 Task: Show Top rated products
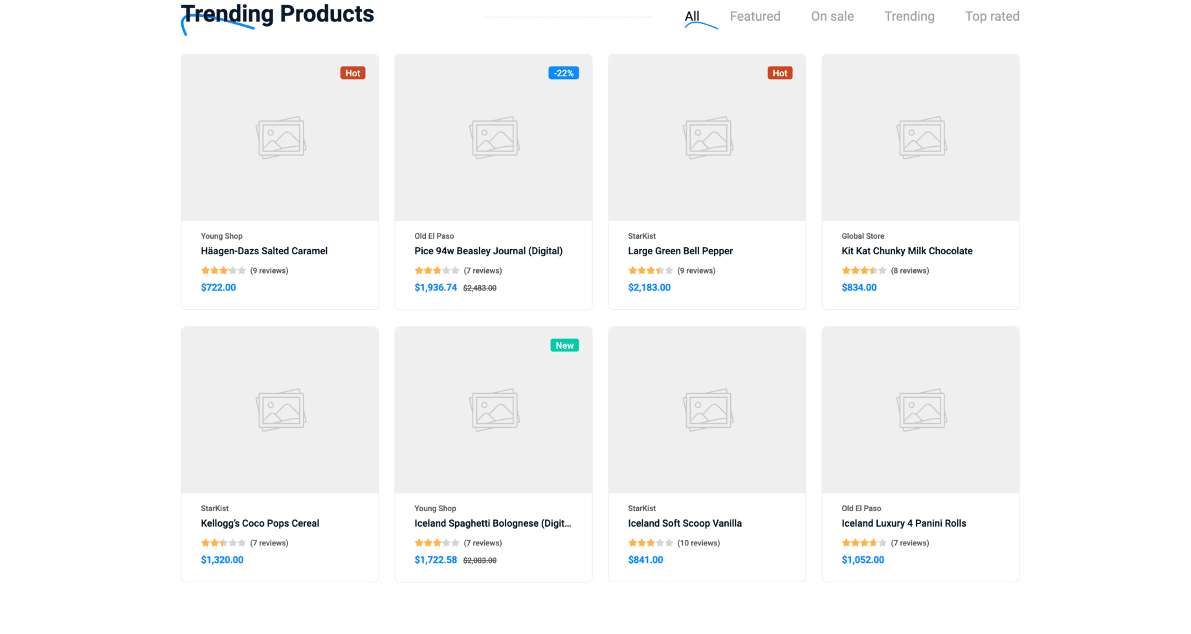992,16
